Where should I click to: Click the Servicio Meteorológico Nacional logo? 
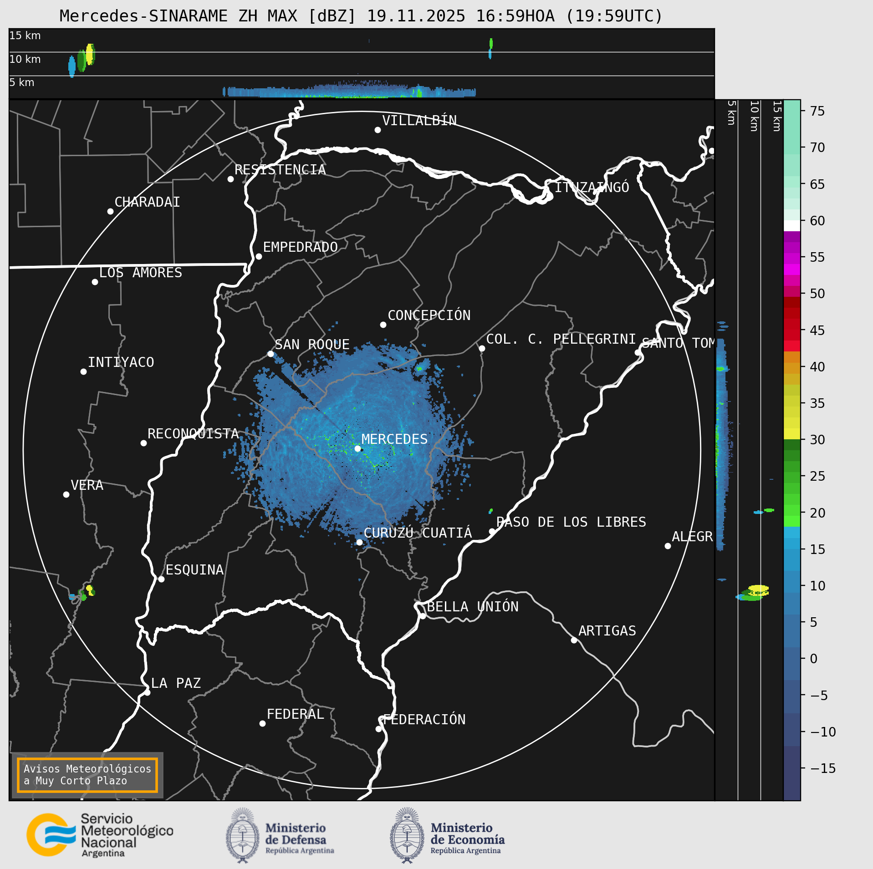click(x=100, y=835)
